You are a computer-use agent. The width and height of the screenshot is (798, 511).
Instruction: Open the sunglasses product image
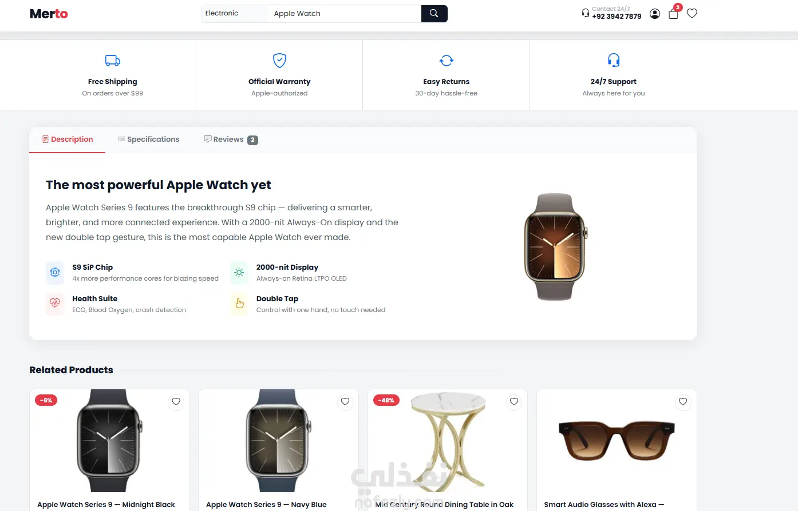(x=617, y=441)
